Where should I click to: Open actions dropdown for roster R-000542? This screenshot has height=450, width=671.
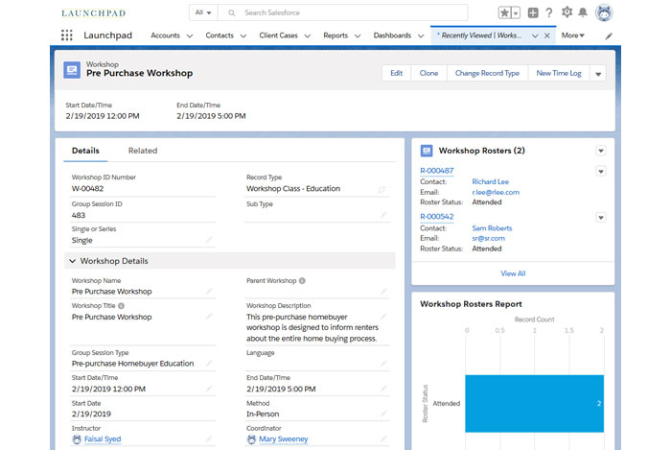point(601,218)
